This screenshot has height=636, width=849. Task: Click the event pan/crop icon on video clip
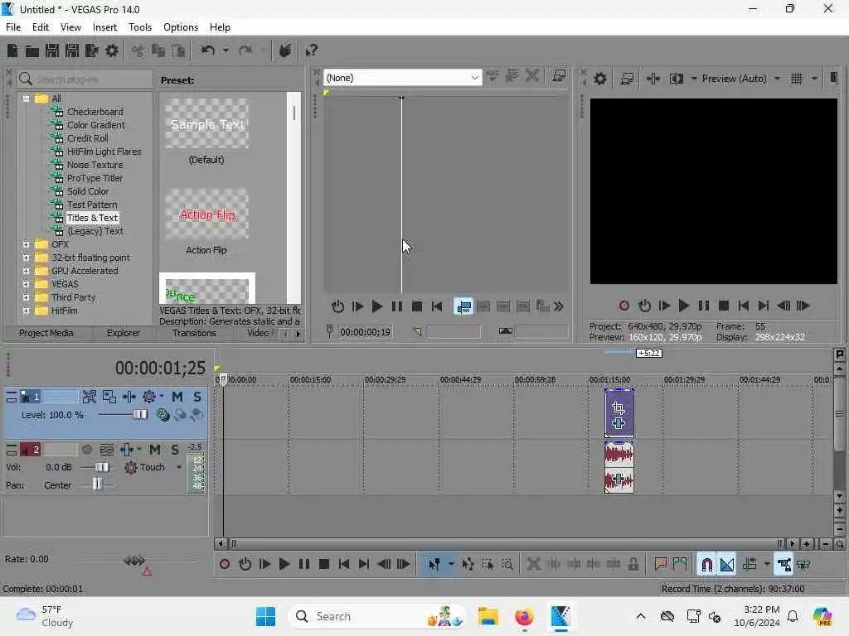619,408
